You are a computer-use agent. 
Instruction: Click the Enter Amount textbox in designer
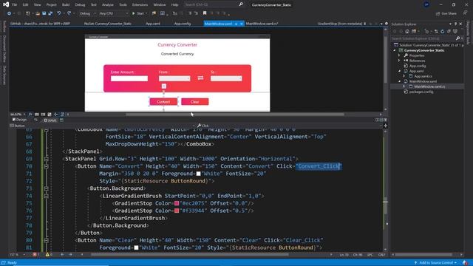(129, 78)
